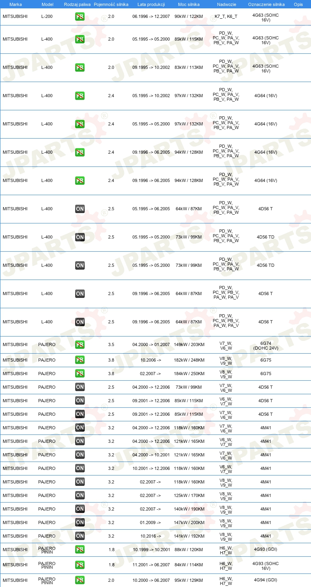Click the 'Oznaczenie silnika' column header
The height and width of the screenshot is (587, 311).
[266, 4]
